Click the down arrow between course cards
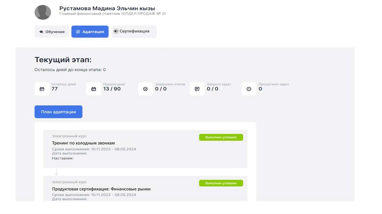382x214 pixels. pyautogui.click(x=56, y=172)
